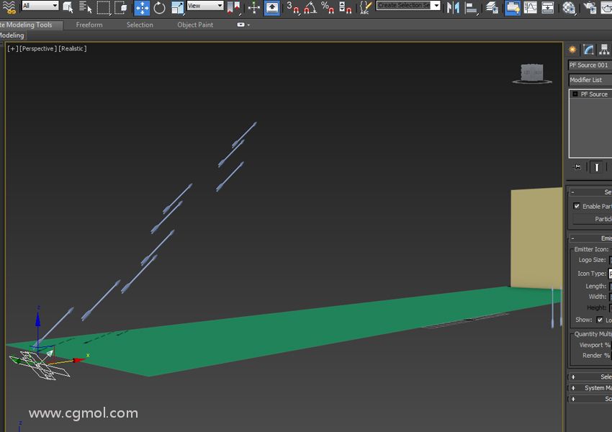
Task: Open the Manage Layers icon
Action: (492, 8)
